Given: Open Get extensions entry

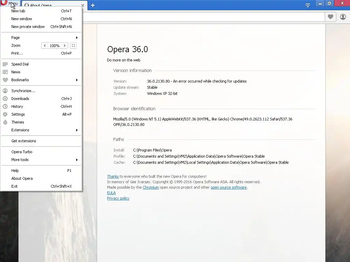Looking at the screenshot, I should coord(41,141).
